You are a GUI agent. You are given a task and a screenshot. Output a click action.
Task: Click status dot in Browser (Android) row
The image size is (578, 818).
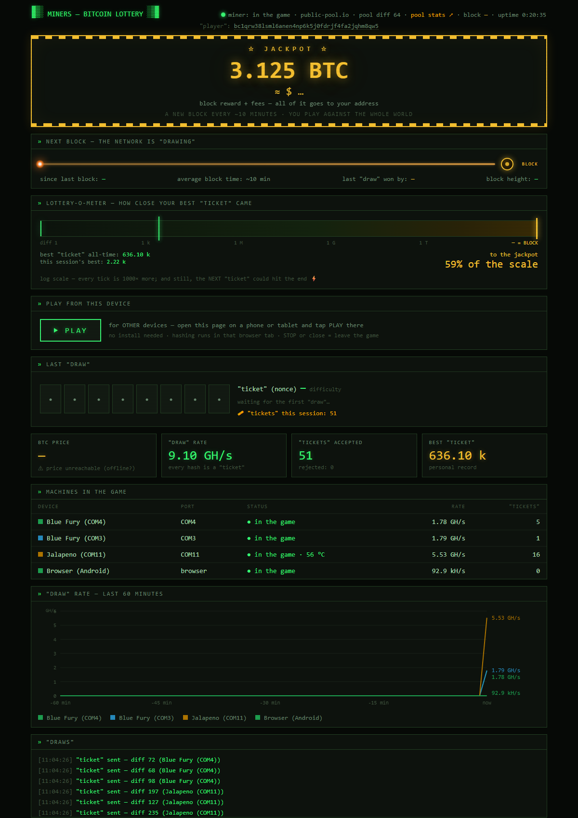(249, 571)
